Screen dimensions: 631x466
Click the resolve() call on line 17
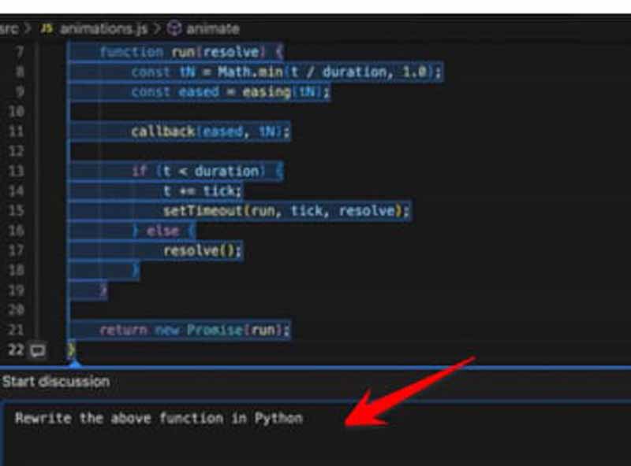pyautogui.click(x=202, y=251)
